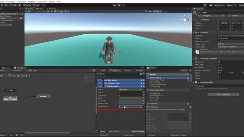
Task: Select PlayMakerGUI in Hierarchy
Action: click(x=6, y=25)
